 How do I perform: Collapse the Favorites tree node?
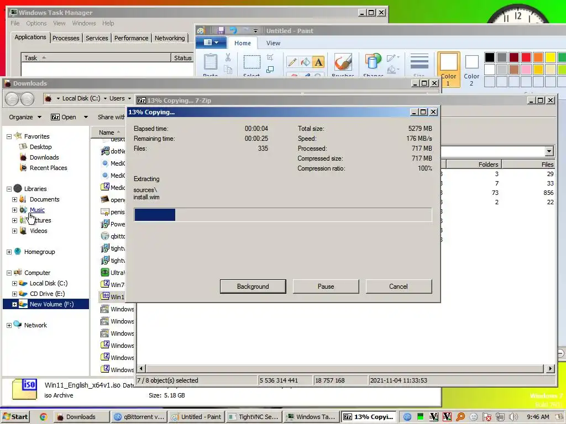click(9, 136)
